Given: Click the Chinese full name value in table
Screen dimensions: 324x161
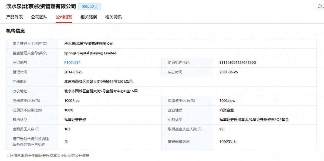Looking at the screenshot, I should coord(89,44).
